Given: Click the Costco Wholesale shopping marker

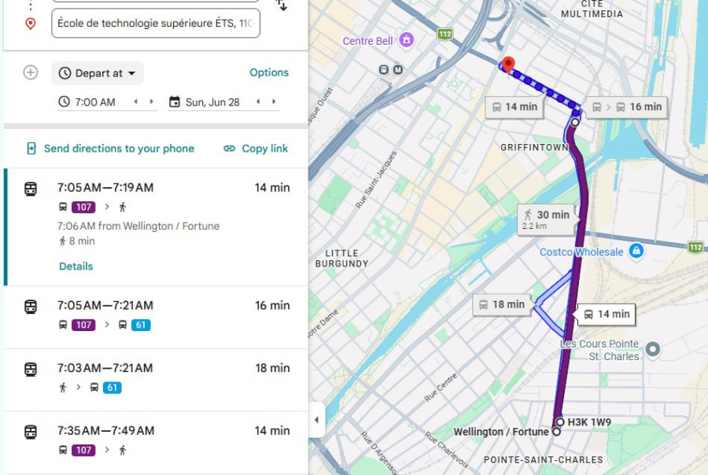Looking at the screenshot, I should pyautogui.click(x=636, y=251).
